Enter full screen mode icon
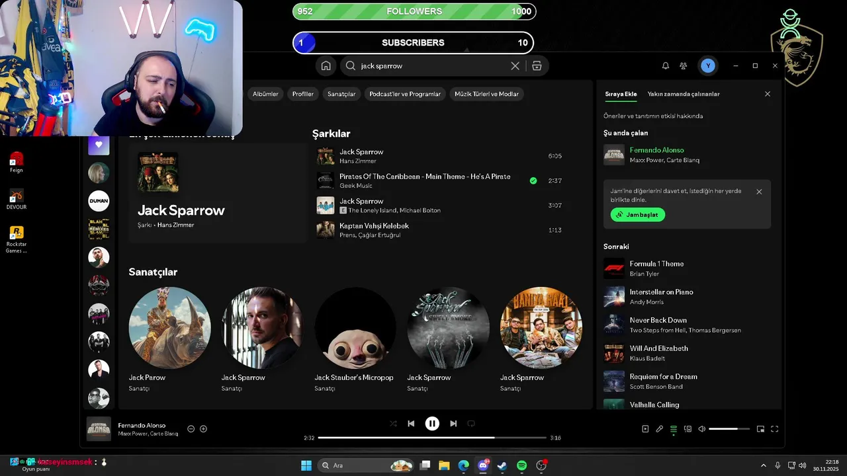The height and width of the screenshot is (476, 847). (774, 428)
